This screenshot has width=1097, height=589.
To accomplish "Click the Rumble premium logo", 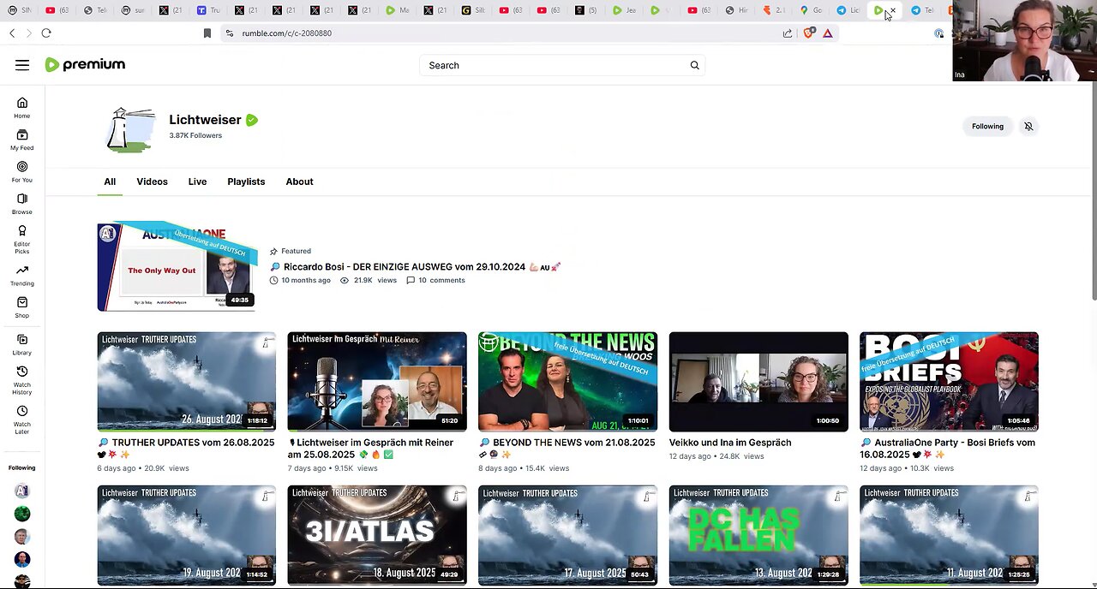I will coord(85,65).
